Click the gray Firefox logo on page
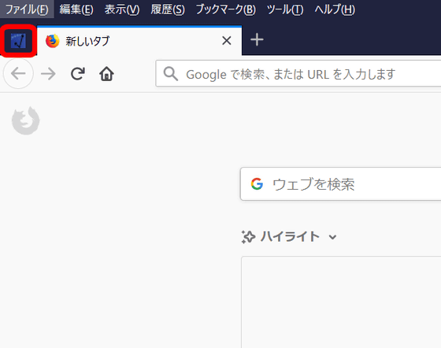 click(x=25, y=120)
